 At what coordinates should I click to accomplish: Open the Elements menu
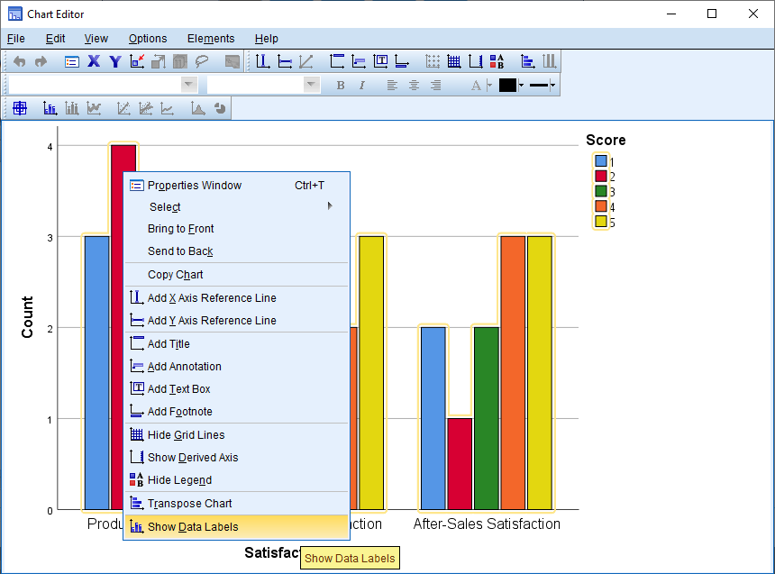point(211,39)
